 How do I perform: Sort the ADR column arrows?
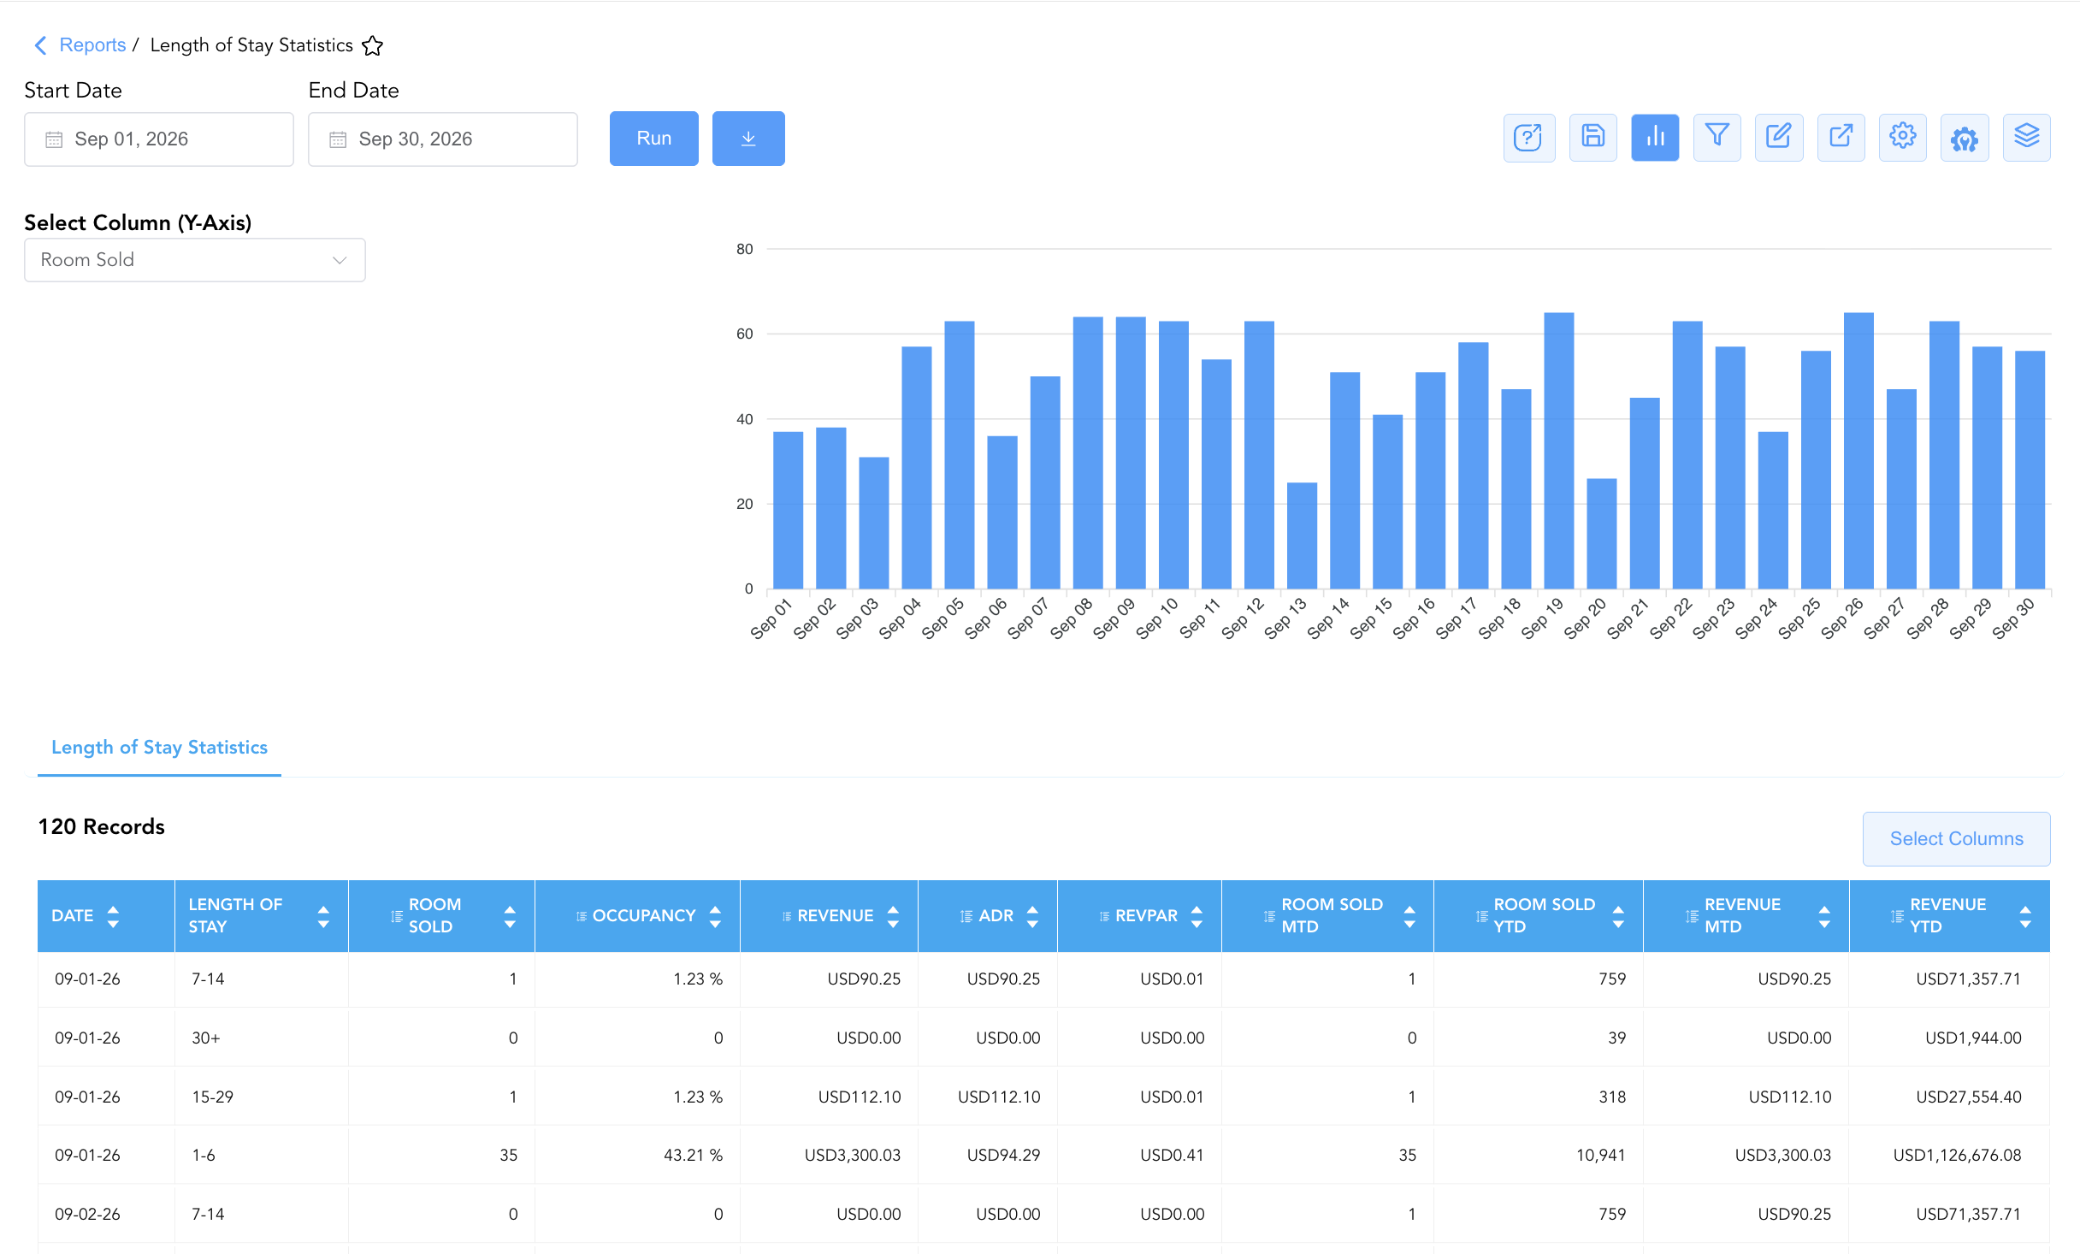(x=1032, y=916)
